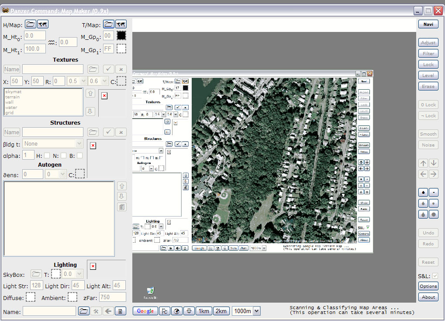The width and height of the screenshot is (445, 321).
Task: Pick the Autogen C color swatch
Action: click(80, 174)
